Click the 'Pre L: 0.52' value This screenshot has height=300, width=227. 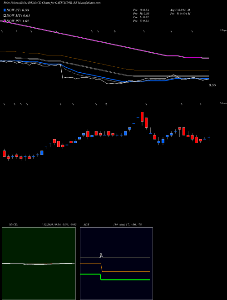141,17
